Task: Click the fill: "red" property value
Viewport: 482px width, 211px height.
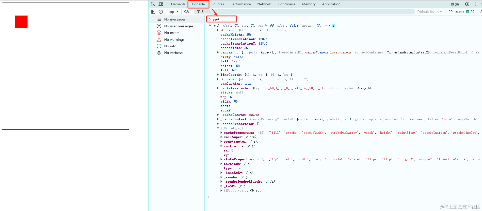Action: 236,61
